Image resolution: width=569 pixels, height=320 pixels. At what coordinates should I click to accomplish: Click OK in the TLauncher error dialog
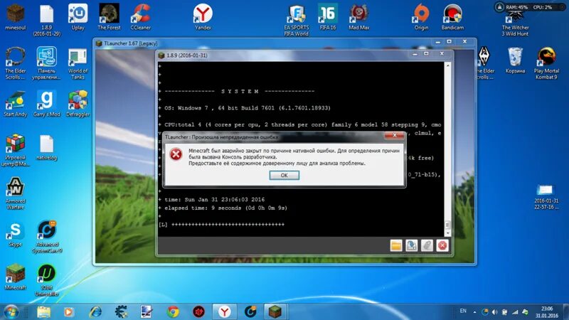(284, 175)
